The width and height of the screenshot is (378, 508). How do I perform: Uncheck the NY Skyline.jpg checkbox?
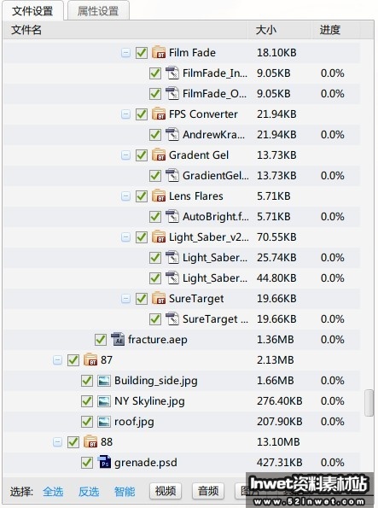point(86,401)
